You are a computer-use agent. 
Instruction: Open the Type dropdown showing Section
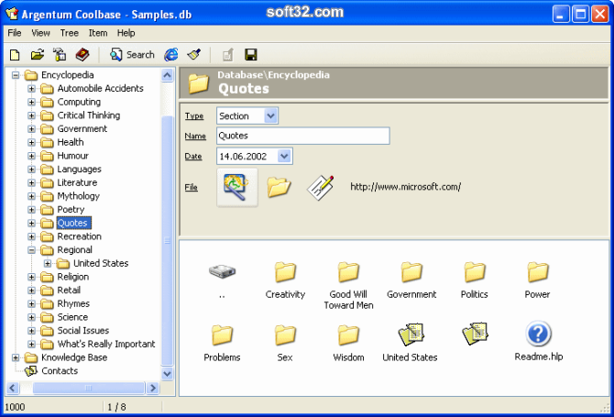click(270, 115)
